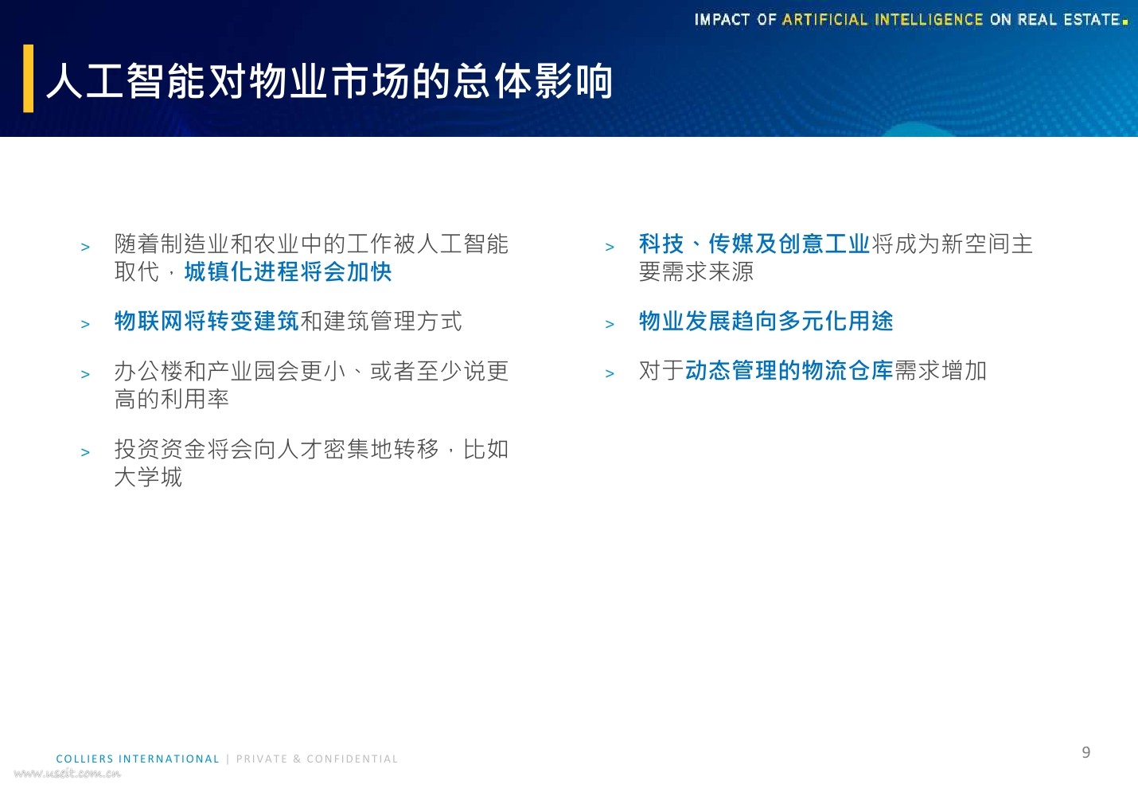Click the arrow bullet before 投资资金 item

coord(86,451)
